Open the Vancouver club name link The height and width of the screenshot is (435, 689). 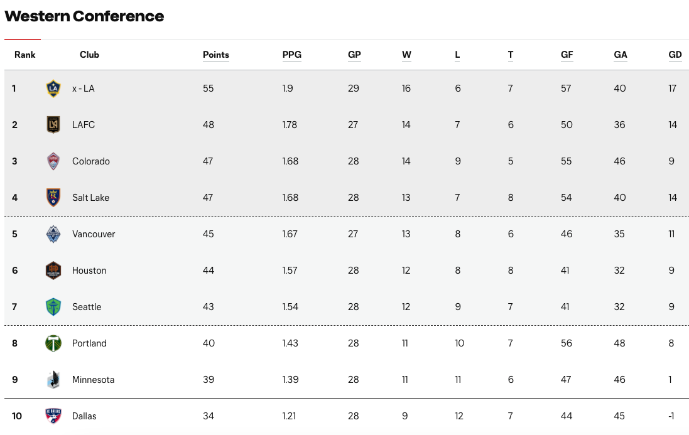point(94,234)
